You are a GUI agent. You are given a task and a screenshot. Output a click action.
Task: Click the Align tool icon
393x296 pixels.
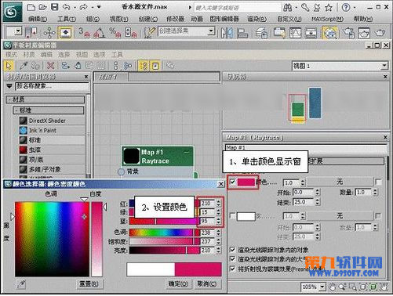click(x=242, y=33)
